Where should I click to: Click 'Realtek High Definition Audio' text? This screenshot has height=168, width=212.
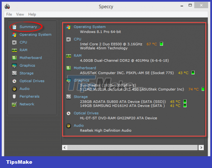pos(106,130)
